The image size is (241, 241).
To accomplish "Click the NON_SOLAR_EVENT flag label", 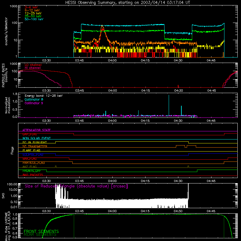I will (x=36, y=138).
